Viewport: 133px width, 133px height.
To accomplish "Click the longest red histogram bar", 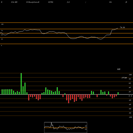I will pyautogui.click(x=69, y=99).
